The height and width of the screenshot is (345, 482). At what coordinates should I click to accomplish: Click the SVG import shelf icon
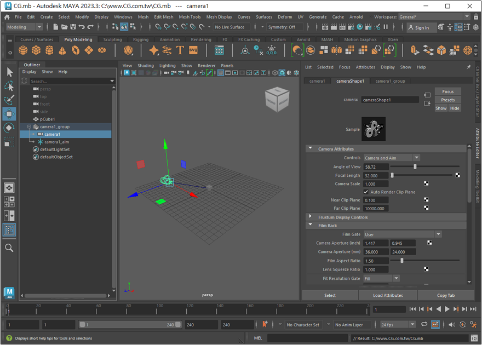(193, 50)
